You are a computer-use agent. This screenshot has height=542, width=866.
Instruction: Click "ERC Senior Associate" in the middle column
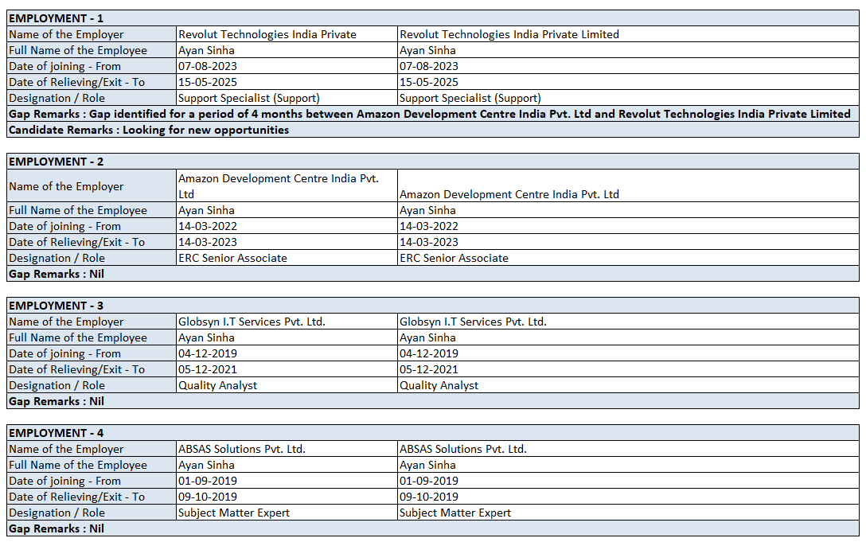pos(233,258)
